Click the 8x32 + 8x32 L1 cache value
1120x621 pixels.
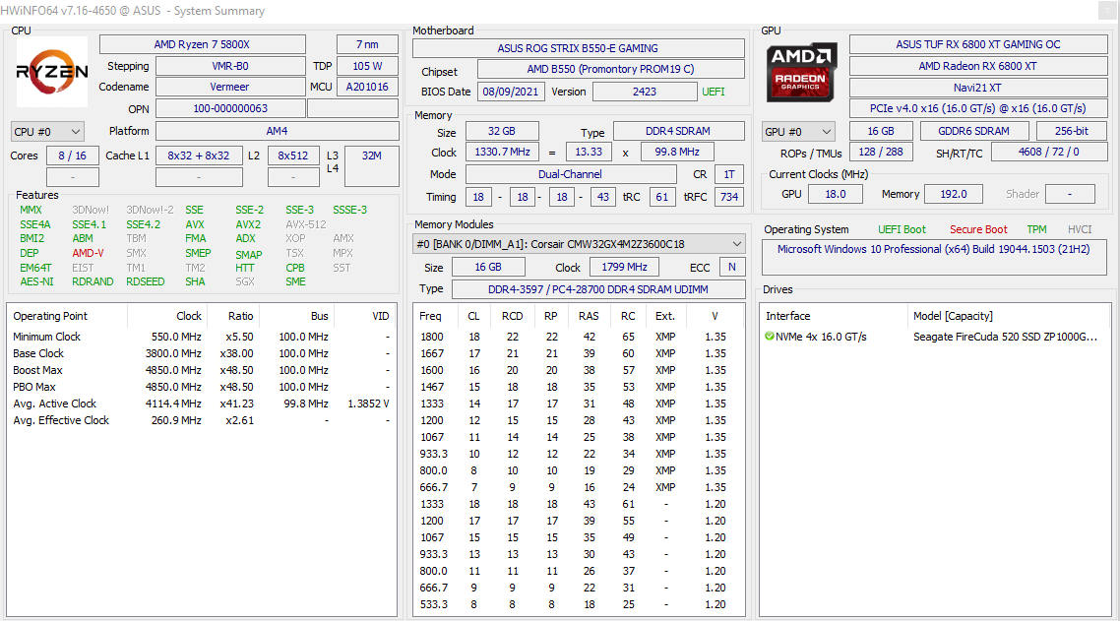(199, 155)
